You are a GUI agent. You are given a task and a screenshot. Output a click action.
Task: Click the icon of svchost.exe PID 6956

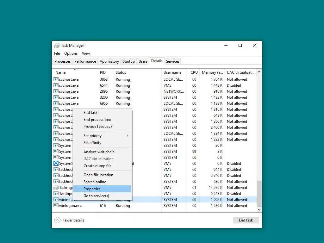click(x=56, y=103)
